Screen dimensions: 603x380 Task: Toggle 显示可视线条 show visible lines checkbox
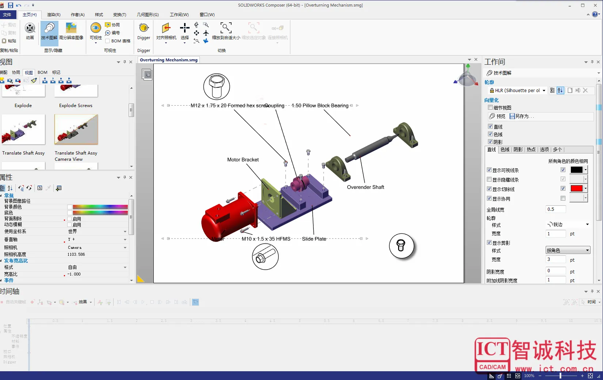tap(489, 170)
